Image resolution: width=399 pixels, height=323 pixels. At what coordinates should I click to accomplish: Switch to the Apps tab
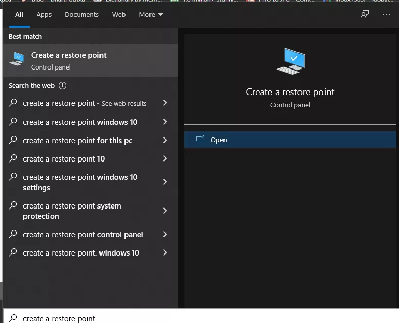(x=44, y=15)
